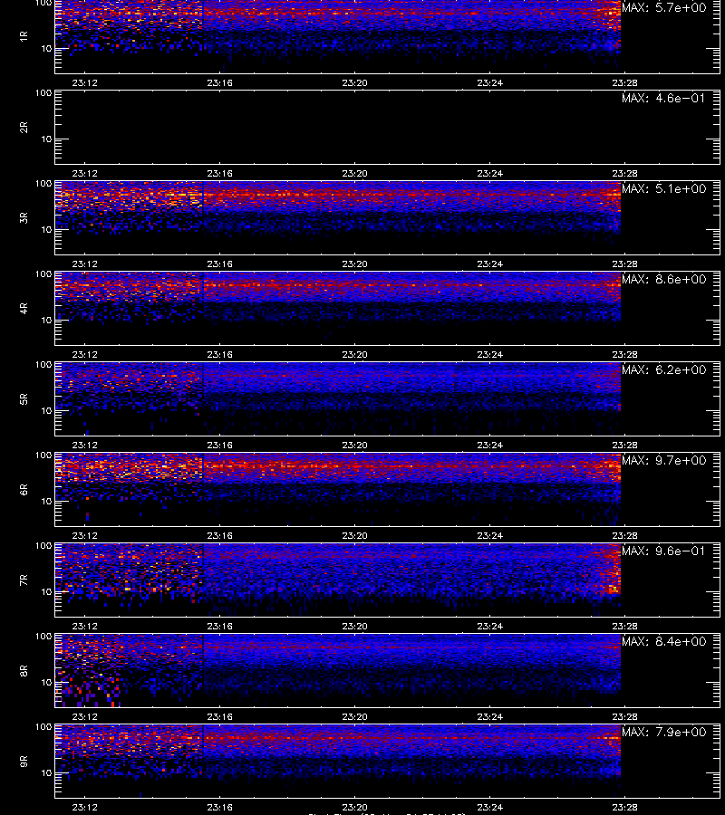
Task: Click the 23:24 time label under panel 6R
Action: tap(490, 535)
